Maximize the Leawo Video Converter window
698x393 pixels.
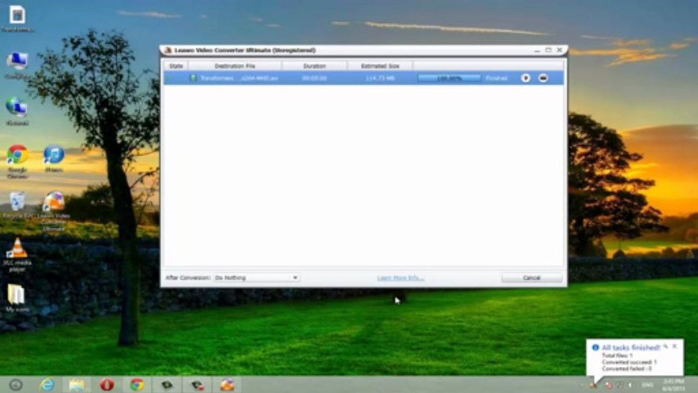point(548,50)
